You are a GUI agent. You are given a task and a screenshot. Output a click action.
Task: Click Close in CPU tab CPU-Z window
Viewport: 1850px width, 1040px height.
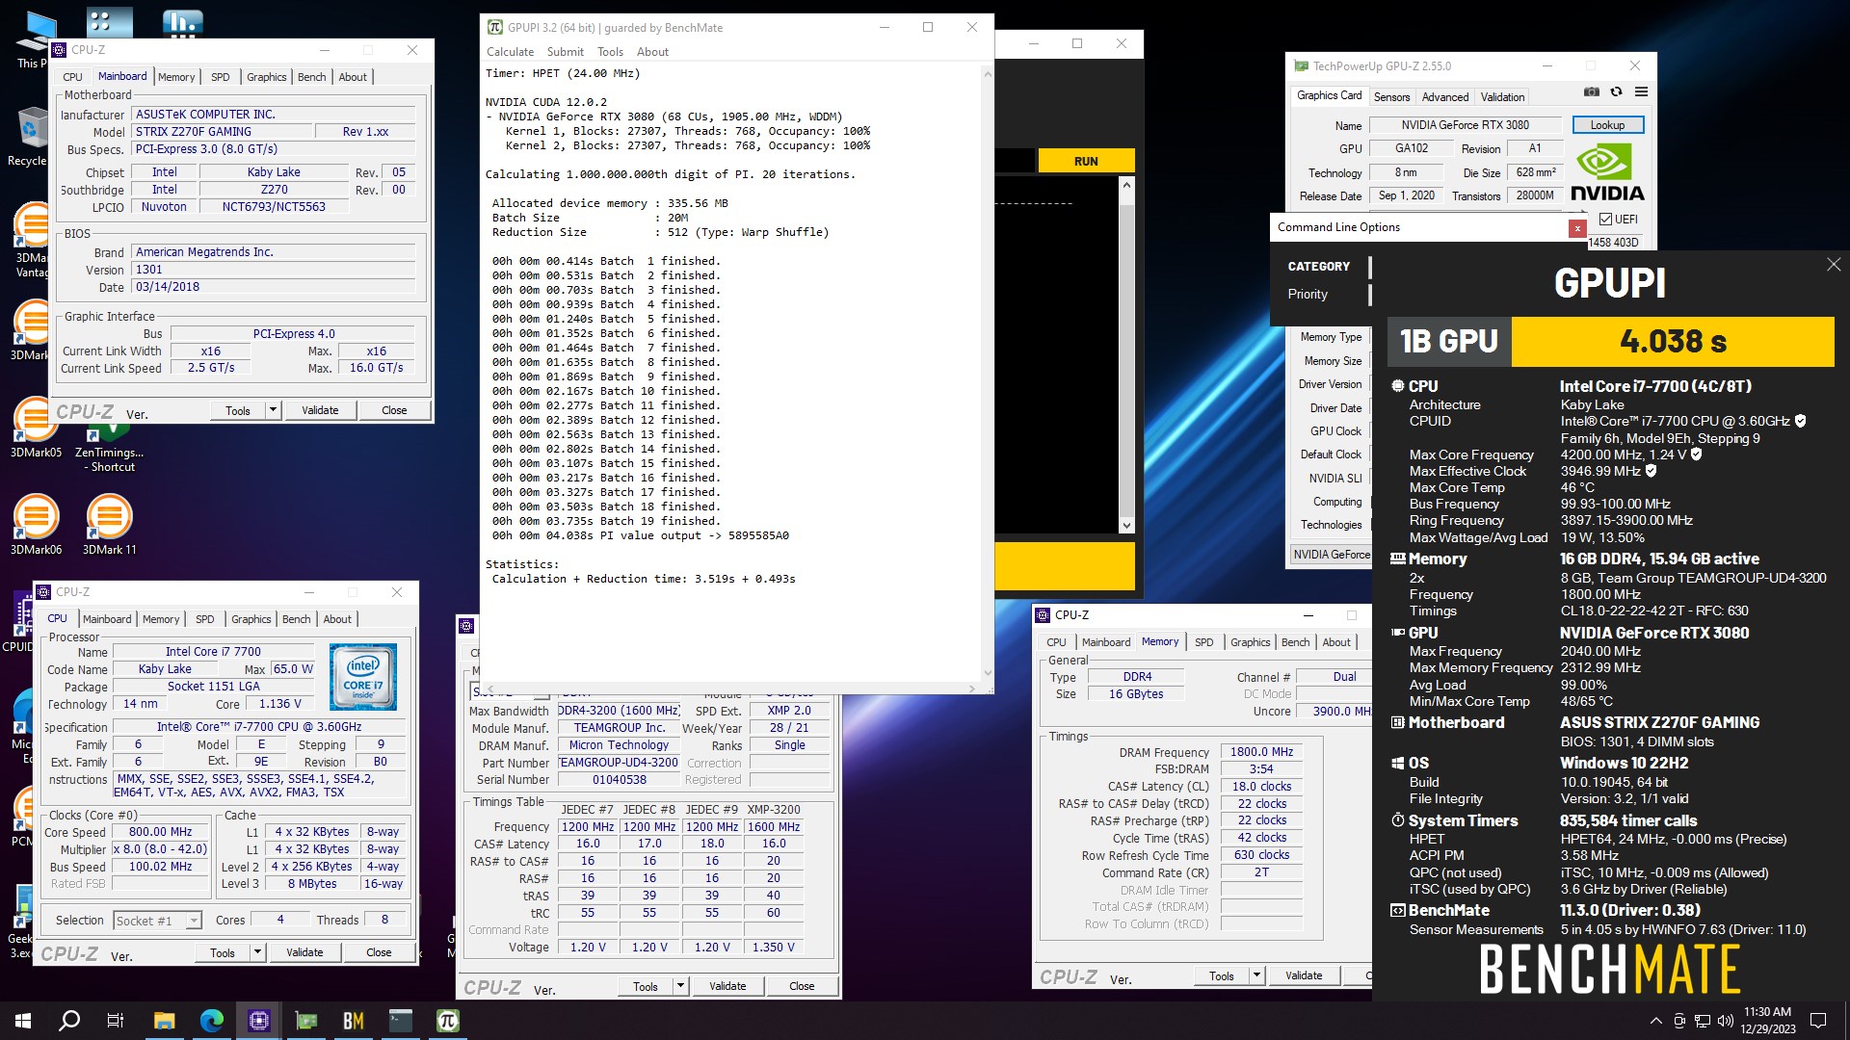(379, 952)
